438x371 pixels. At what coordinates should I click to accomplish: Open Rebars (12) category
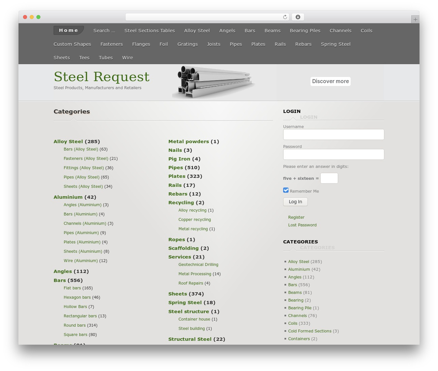pos(184,194)
